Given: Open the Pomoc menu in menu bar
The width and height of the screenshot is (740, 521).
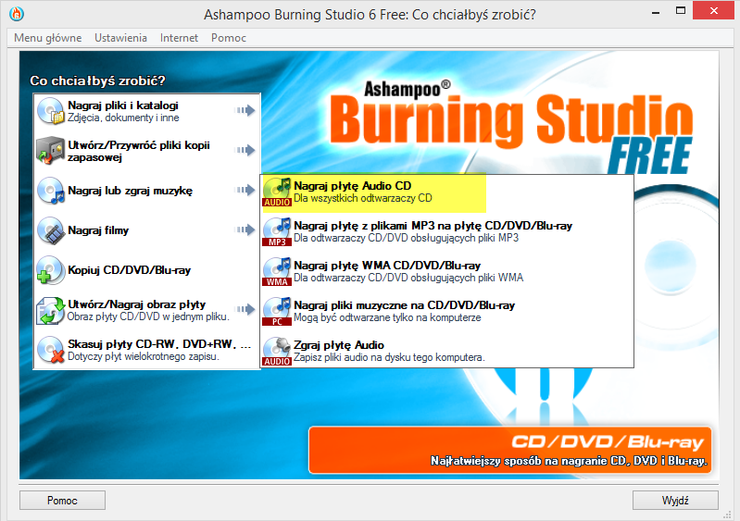Looking at the screenshot, I should point(229,38).
